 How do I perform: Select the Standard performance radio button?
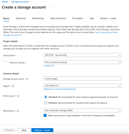(x=46, y=97)
